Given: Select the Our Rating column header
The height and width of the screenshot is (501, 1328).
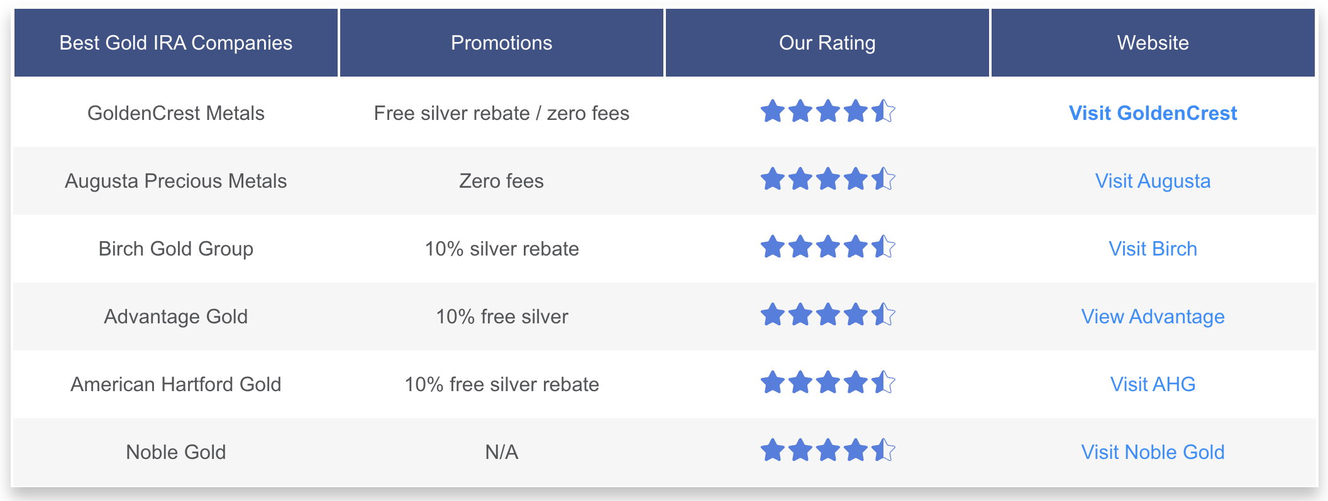Looking at the screenshot, I should 827,43.
